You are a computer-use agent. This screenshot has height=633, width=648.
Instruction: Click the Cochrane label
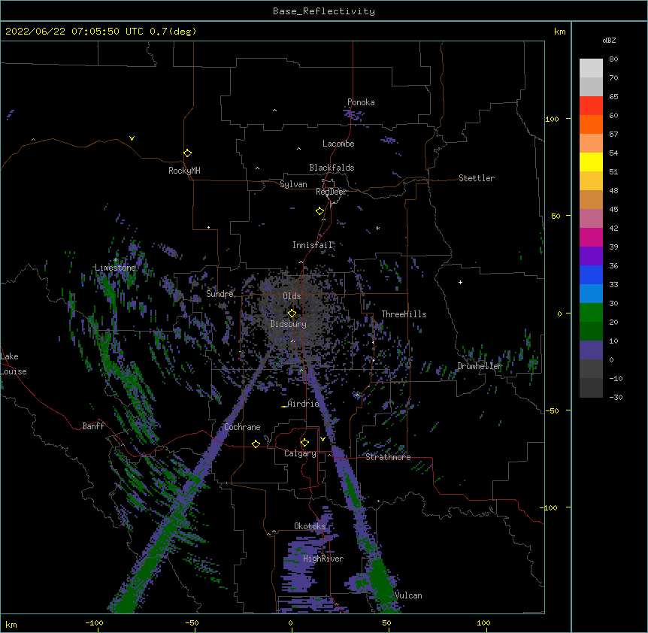coord(242,427)
